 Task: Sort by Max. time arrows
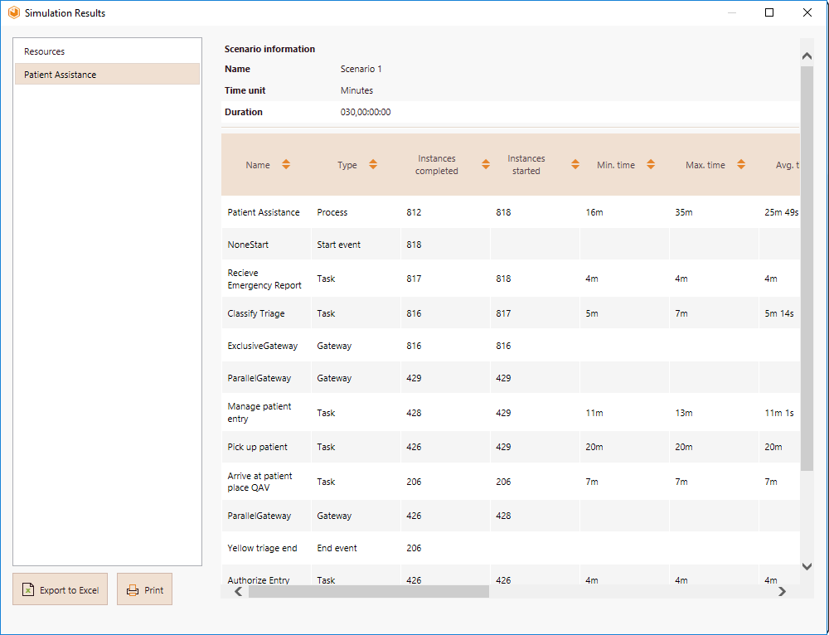click(x=741, y=164)
